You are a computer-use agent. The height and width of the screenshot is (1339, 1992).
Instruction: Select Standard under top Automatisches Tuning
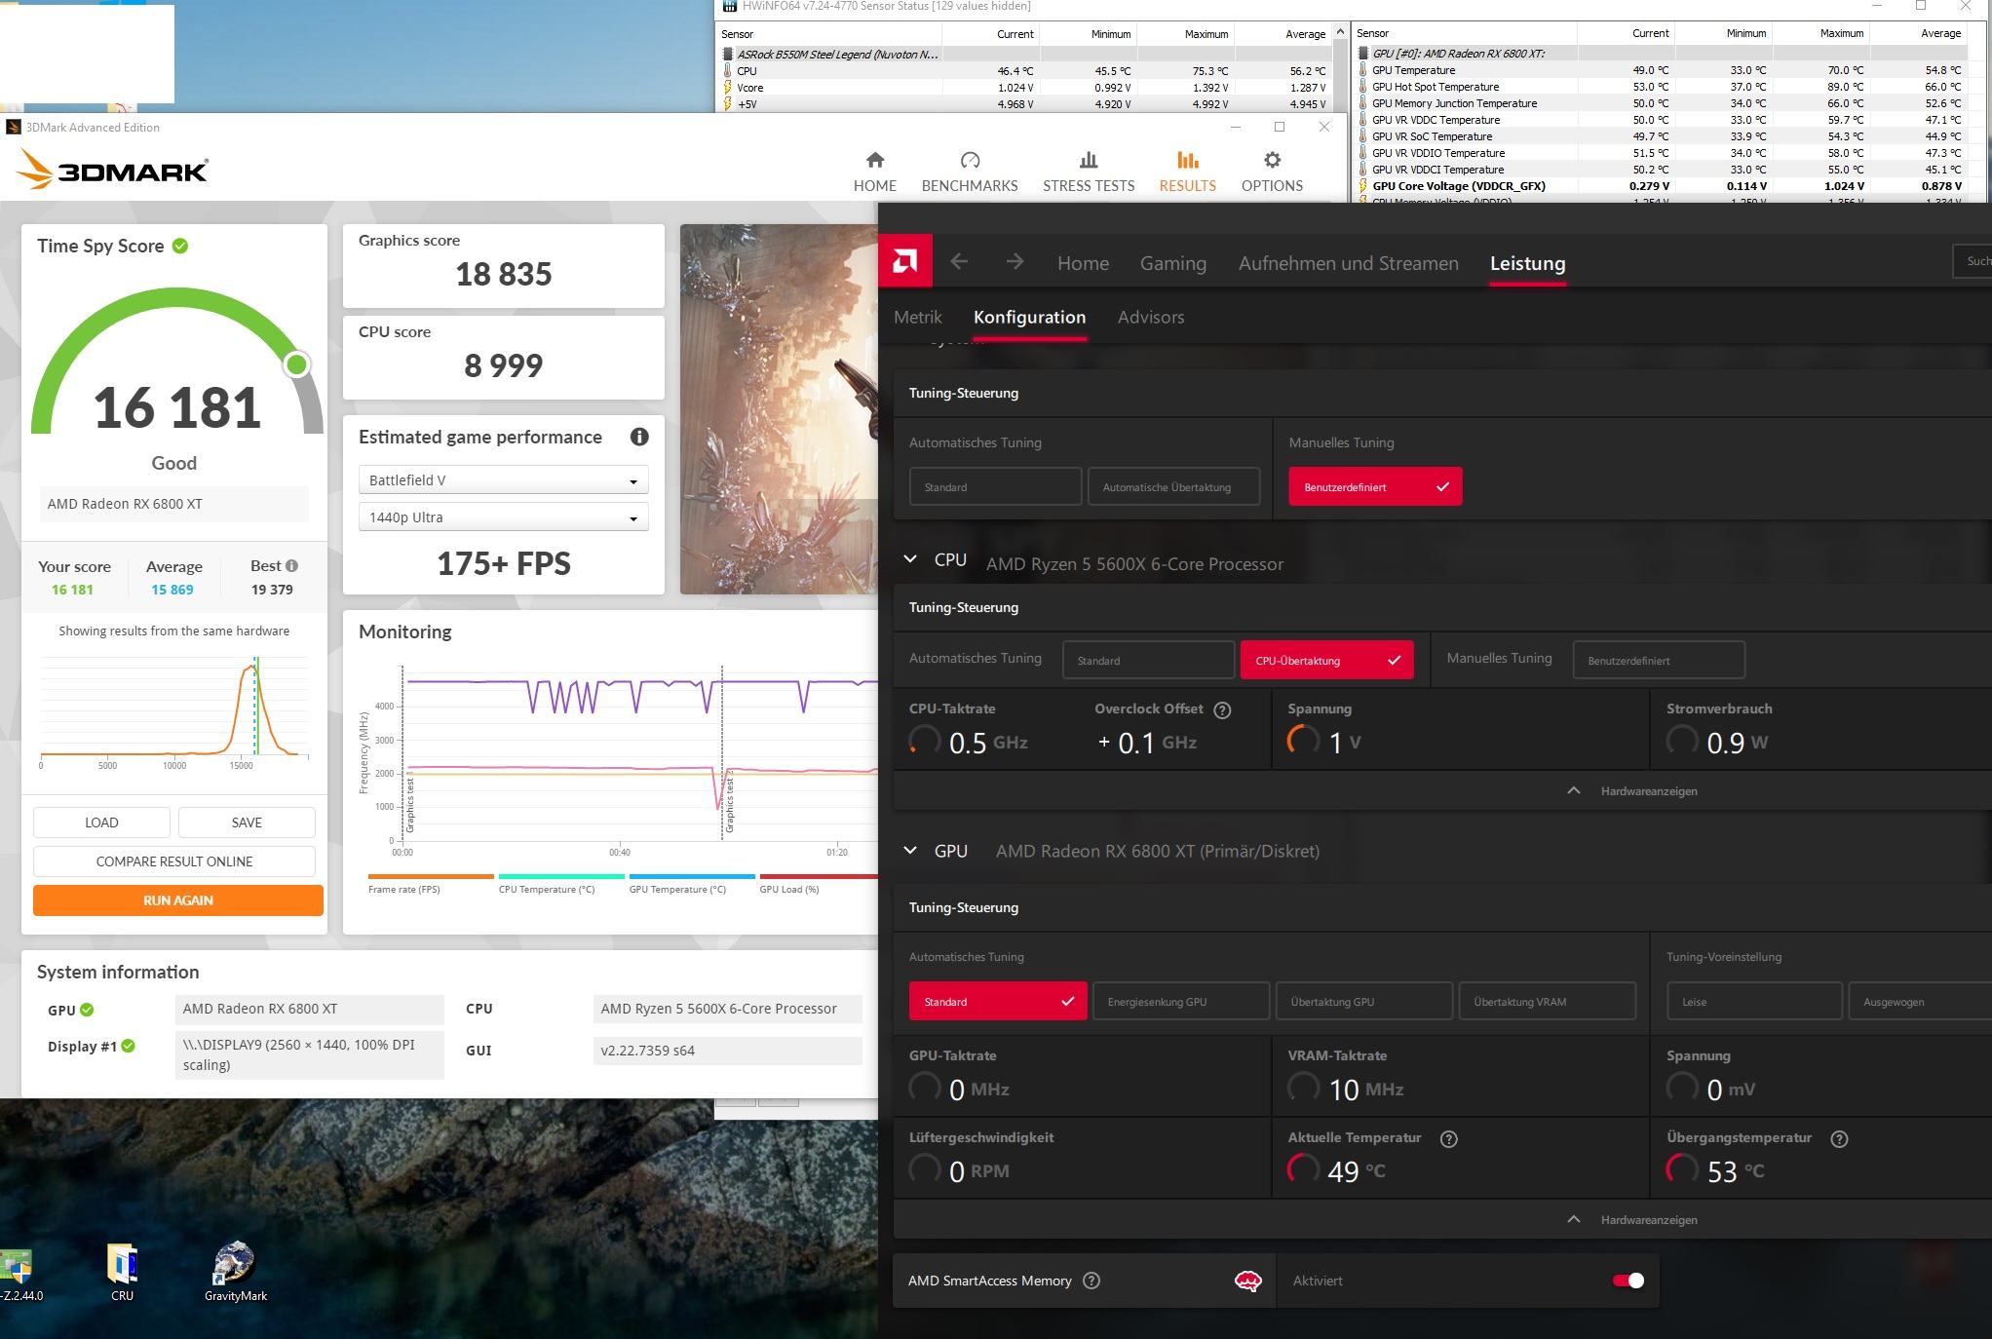995,486
